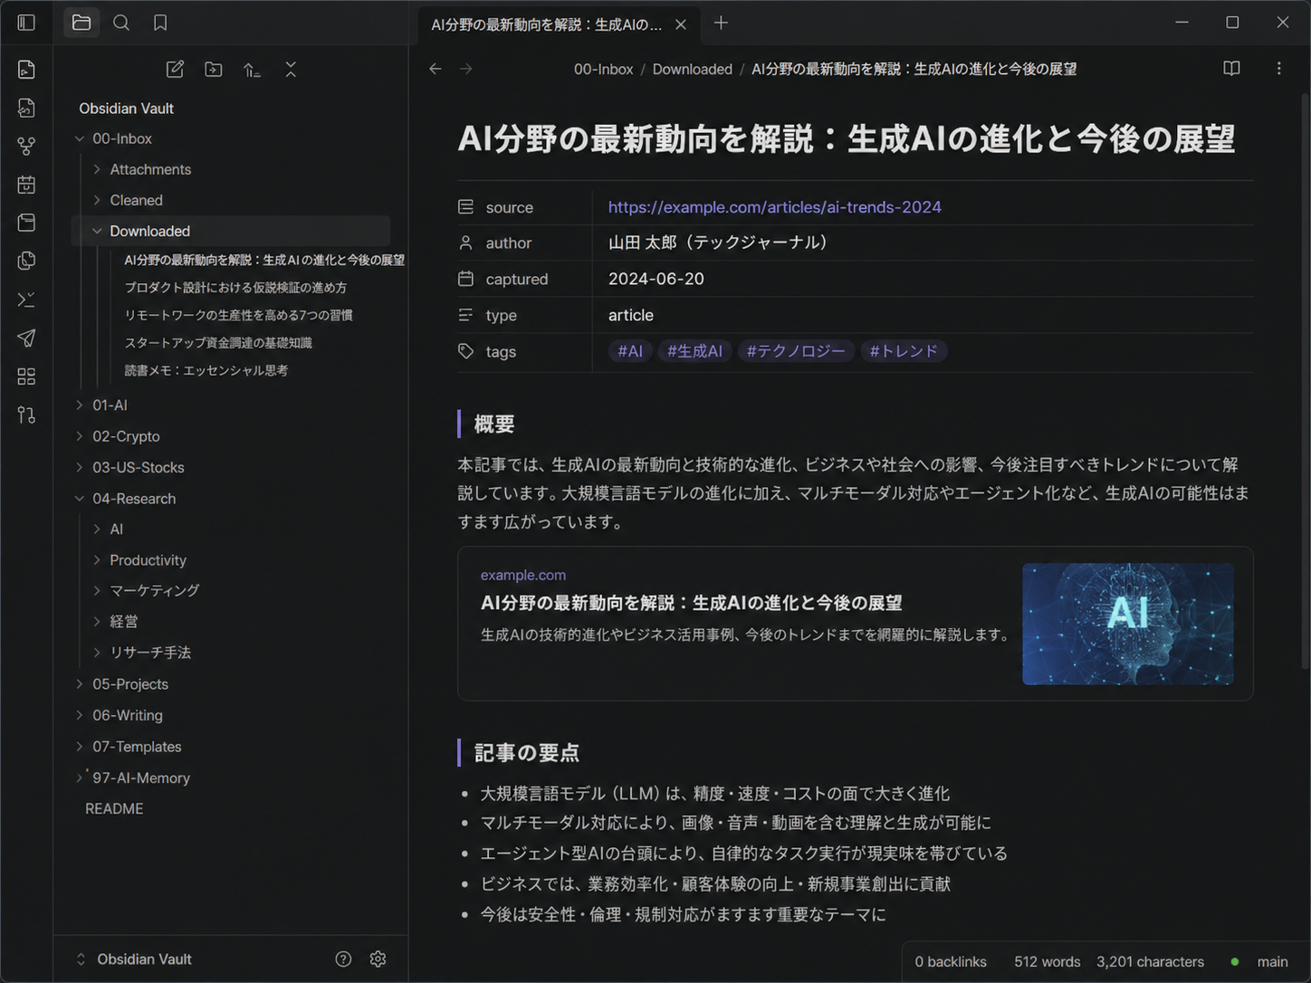Expand the 06-Writing folder

pos(80,715)
